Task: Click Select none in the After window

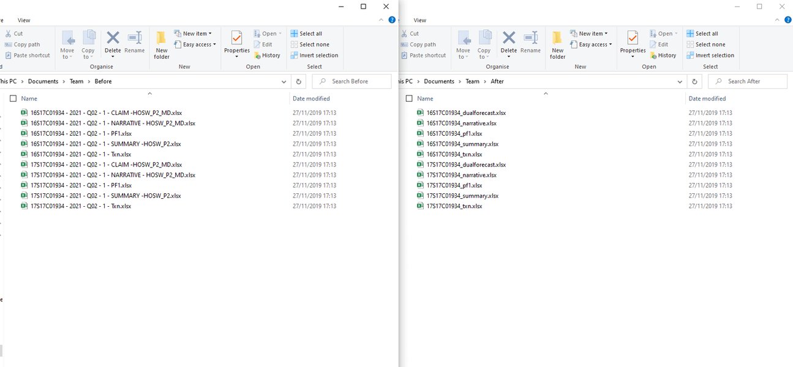Action: [705, 45]
